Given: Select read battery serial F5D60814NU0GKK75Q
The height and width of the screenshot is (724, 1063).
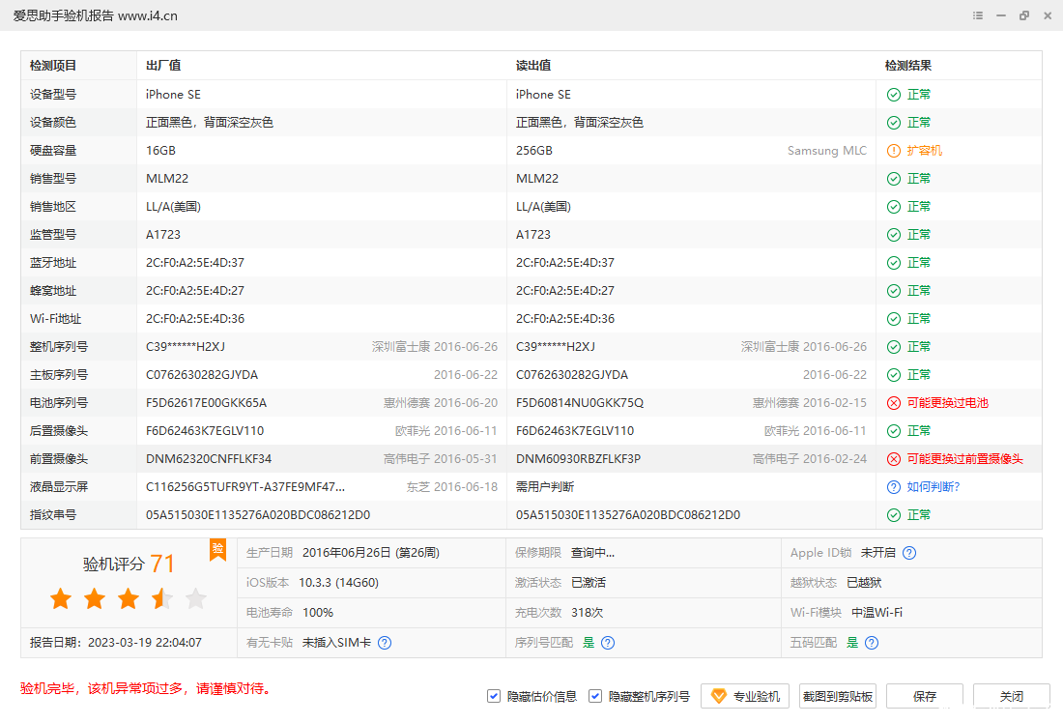Looking at the screenshot, I should pos(580,403).
